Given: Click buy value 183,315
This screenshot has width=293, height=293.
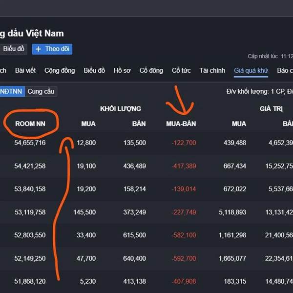Looking at the screenshot, I should [x=235, y=281].
